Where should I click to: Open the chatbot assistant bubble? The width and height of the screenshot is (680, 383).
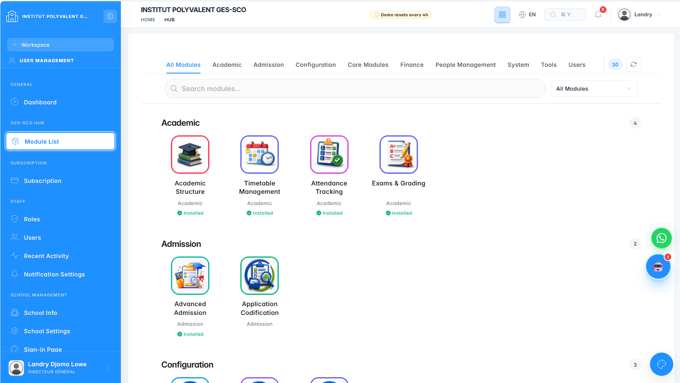[658, 266]
